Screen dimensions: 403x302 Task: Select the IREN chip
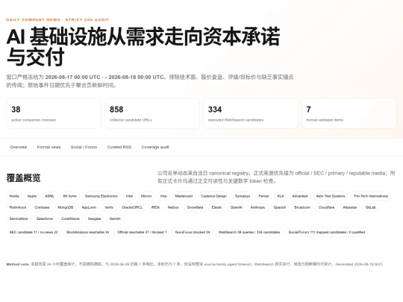click(155, 207)
